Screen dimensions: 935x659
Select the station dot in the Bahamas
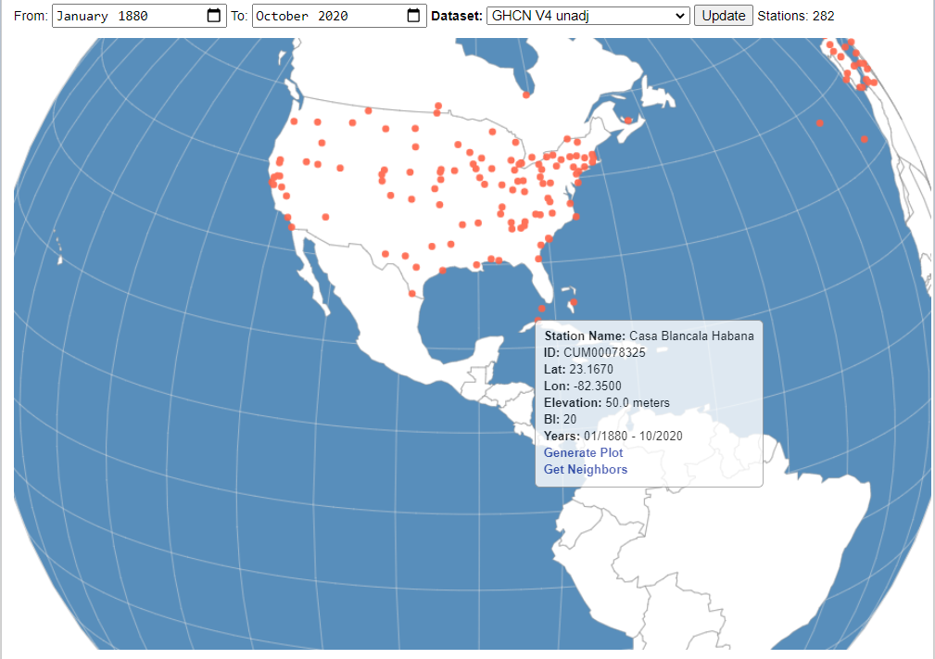coord(573,302)
